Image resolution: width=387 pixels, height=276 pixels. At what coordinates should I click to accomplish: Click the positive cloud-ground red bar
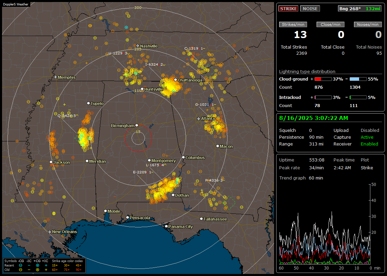(323, 79)
